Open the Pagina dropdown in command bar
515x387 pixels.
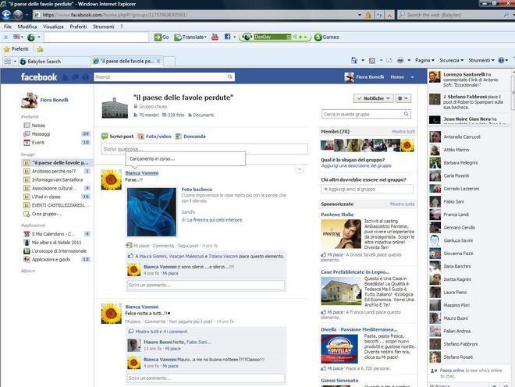pyautogui.click(x=424, y=60)
